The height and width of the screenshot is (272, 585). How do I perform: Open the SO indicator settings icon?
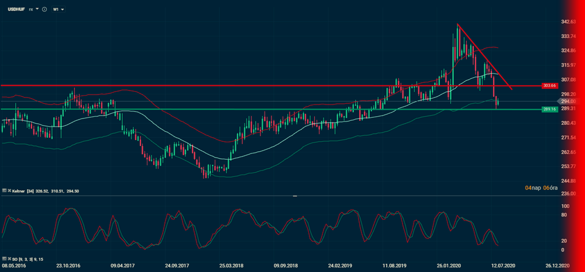[x=5, y=258]
